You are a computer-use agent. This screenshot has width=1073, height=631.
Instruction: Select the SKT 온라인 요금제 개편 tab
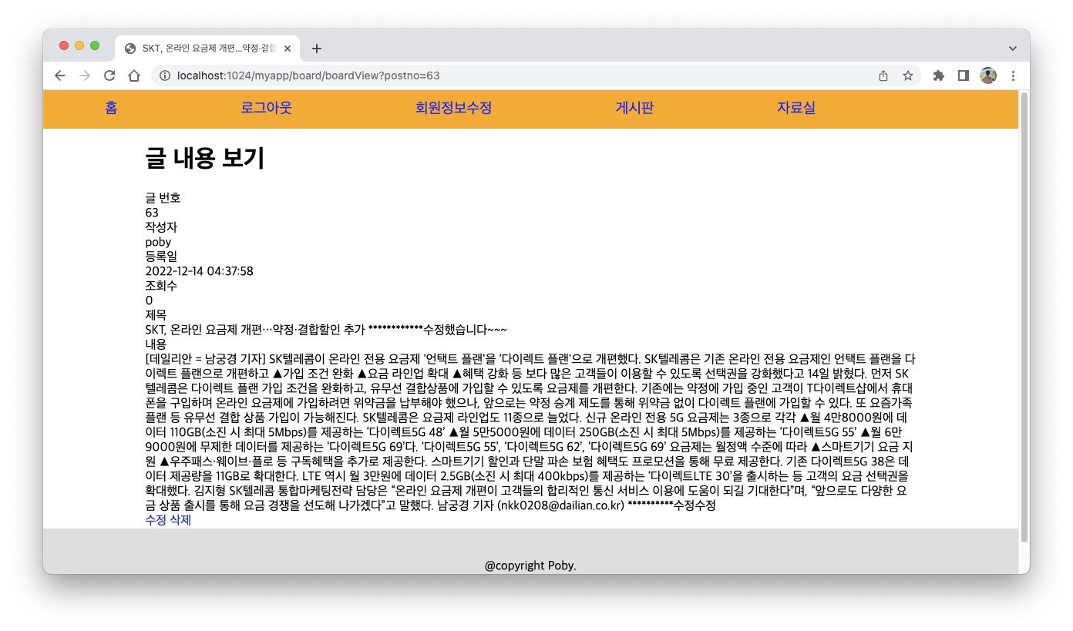pos(208,49)
